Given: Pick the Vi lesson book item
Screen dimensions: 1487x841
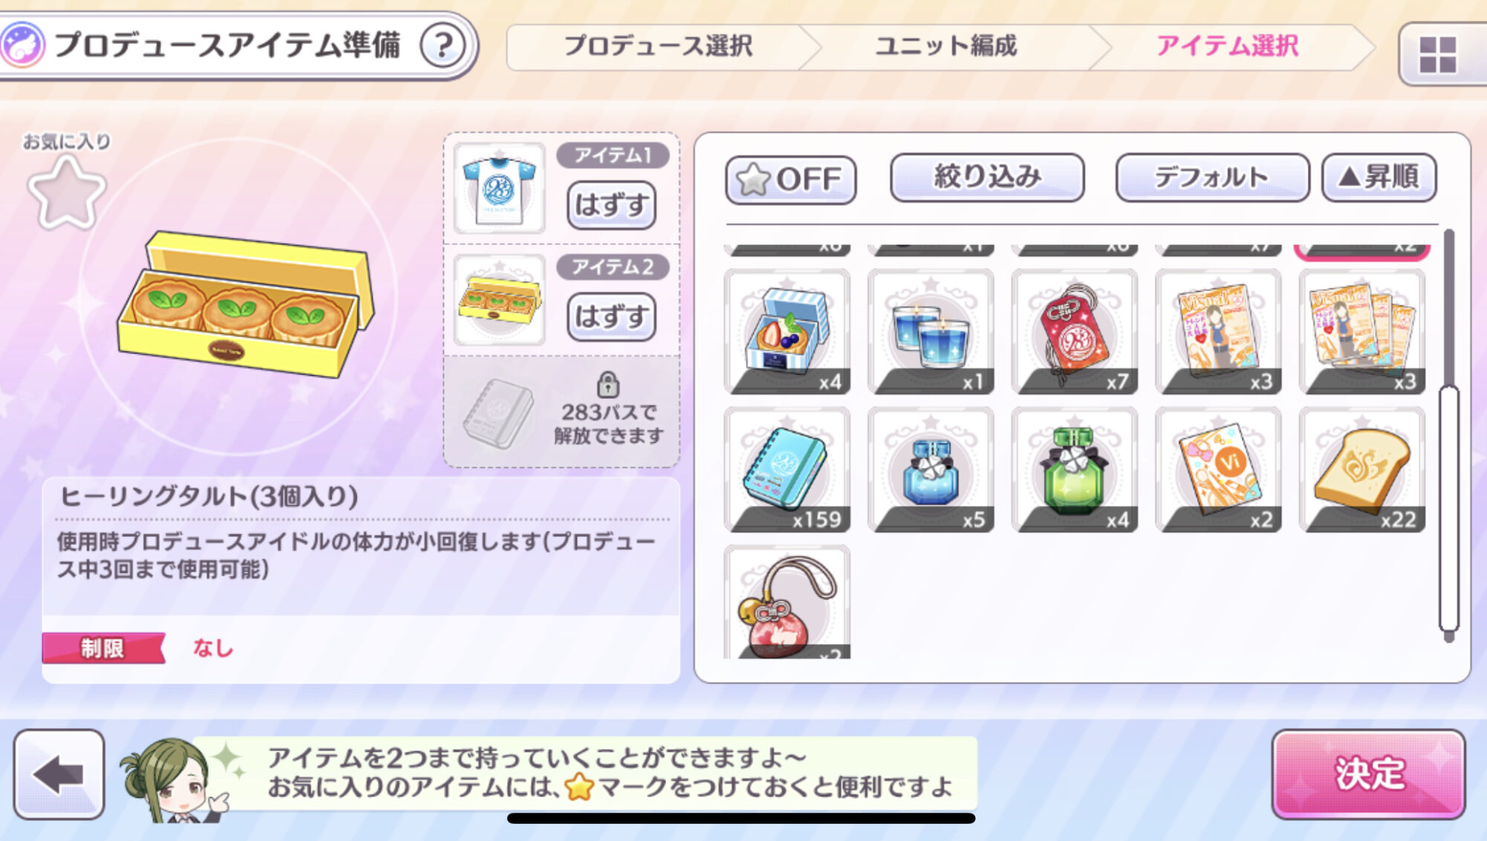Looking at the screenshot, I should (x=1219, y=470).
